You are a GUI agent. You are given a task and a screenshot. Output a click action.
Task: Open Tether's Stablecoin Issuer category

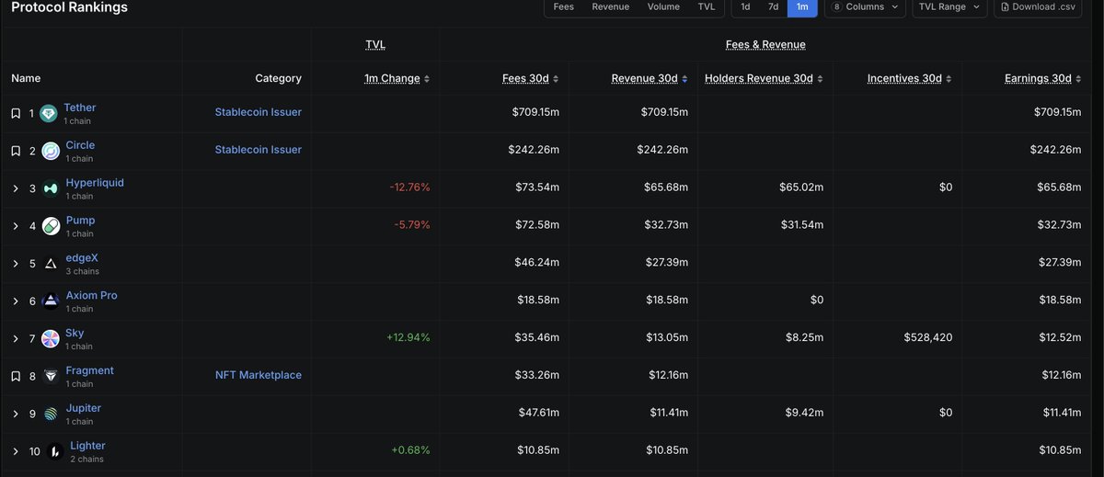click(x=259, y=112)
